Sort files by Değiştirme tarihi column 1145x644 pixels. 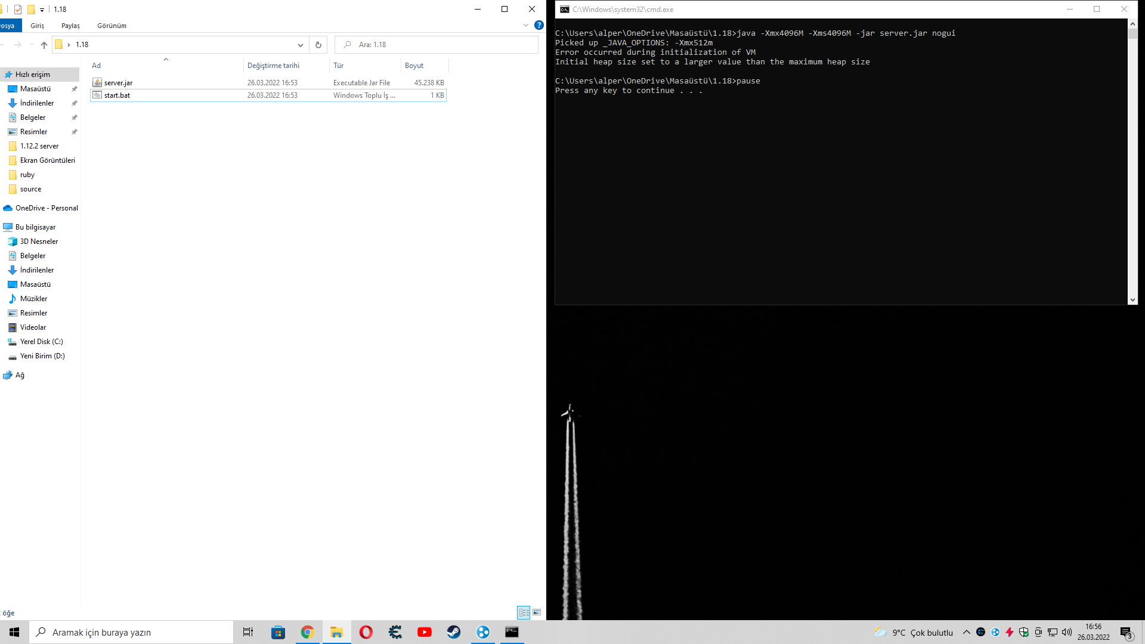click(274, 66)
